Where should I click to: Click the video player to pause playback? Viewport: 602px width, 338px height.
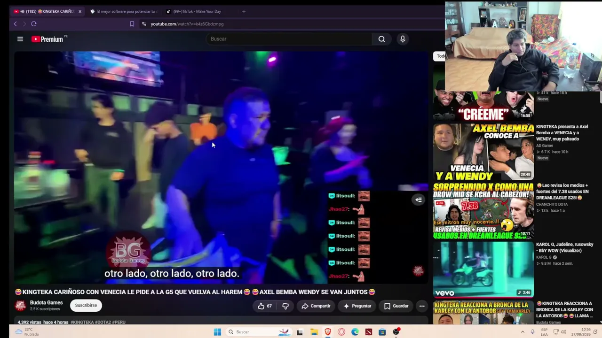click(221, 168)
